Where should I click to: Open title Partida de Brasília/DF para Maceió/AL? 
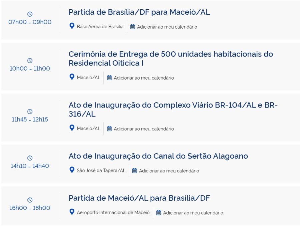[x=139, y=12]
